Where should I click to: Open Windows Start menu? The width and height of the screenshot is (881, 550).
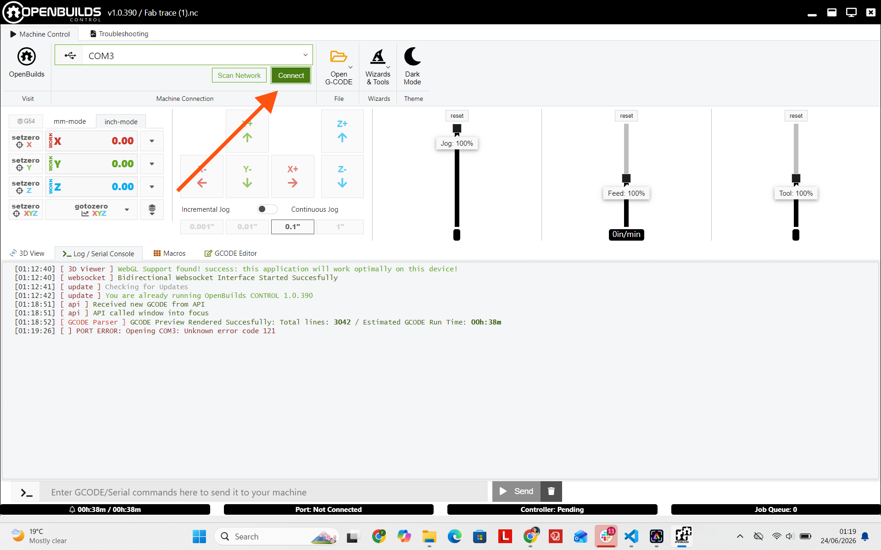(199, 536)
